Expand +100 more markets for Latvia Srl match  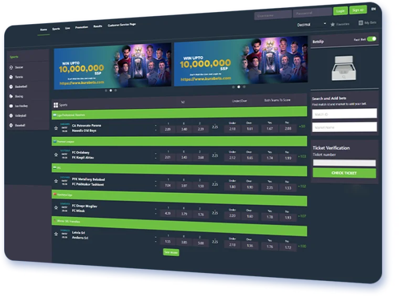tap(302, 246)
